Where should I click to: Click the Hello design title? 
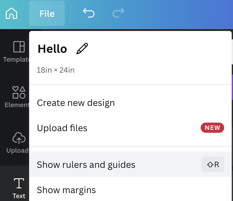pos(52,49)
